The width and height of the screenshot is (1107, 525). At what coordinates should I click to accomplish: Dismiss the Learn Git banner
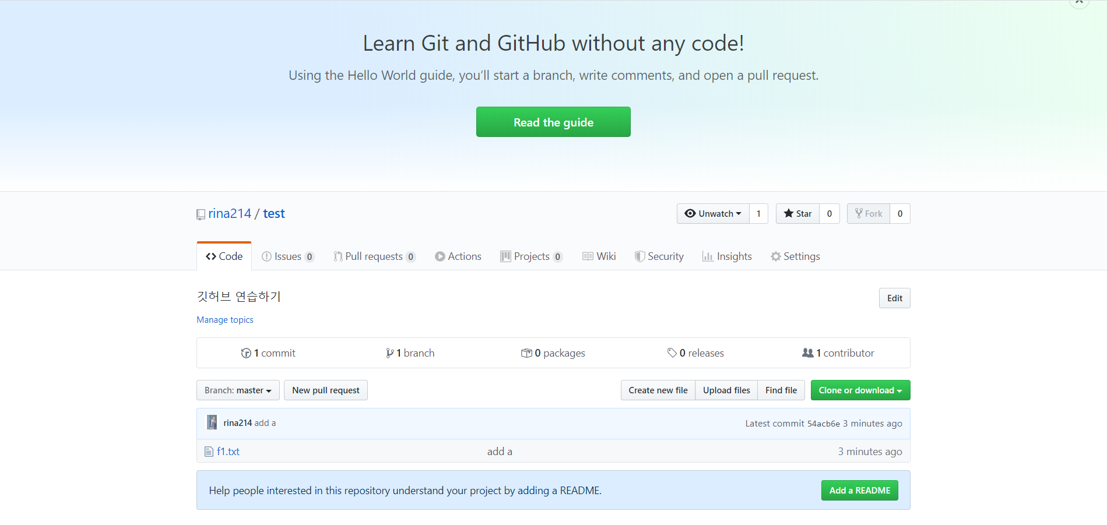(x=1079, y=2)
